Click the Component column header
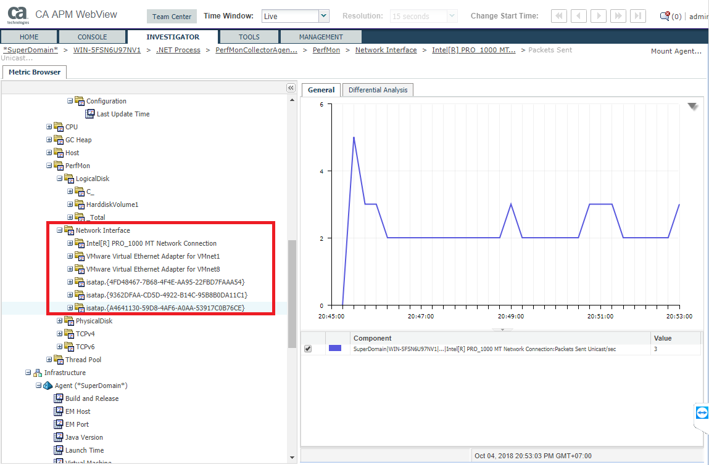Image resolution: width=709 pixels, height=465 pixels. click(x=500, y=338)
